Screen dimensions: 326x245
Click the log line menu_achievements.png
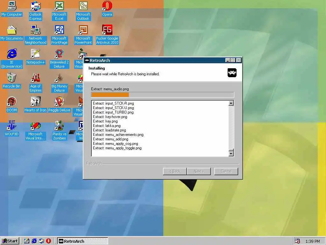pos(118,135)
